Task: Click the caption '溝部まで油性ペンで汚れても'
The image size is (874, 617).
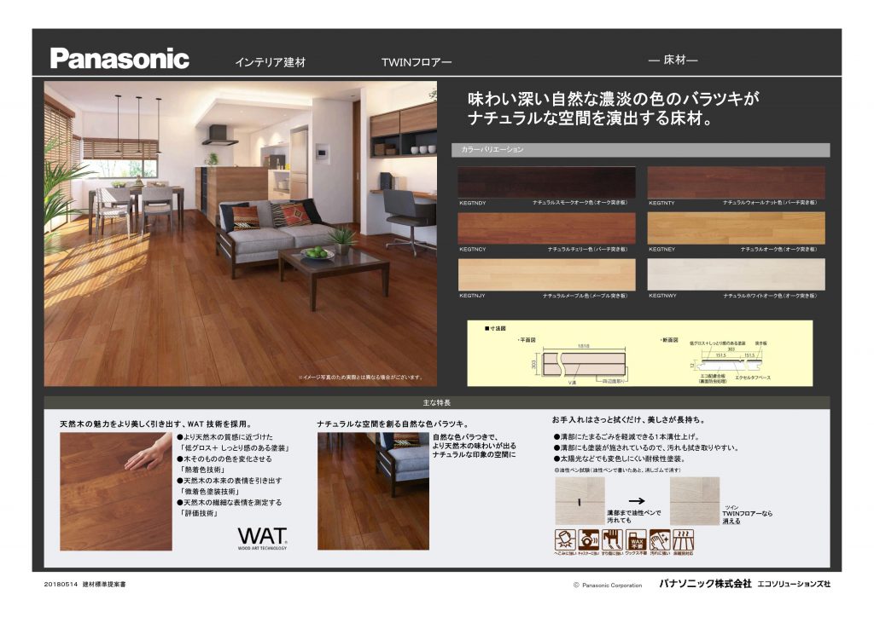Action: (634, 516)
